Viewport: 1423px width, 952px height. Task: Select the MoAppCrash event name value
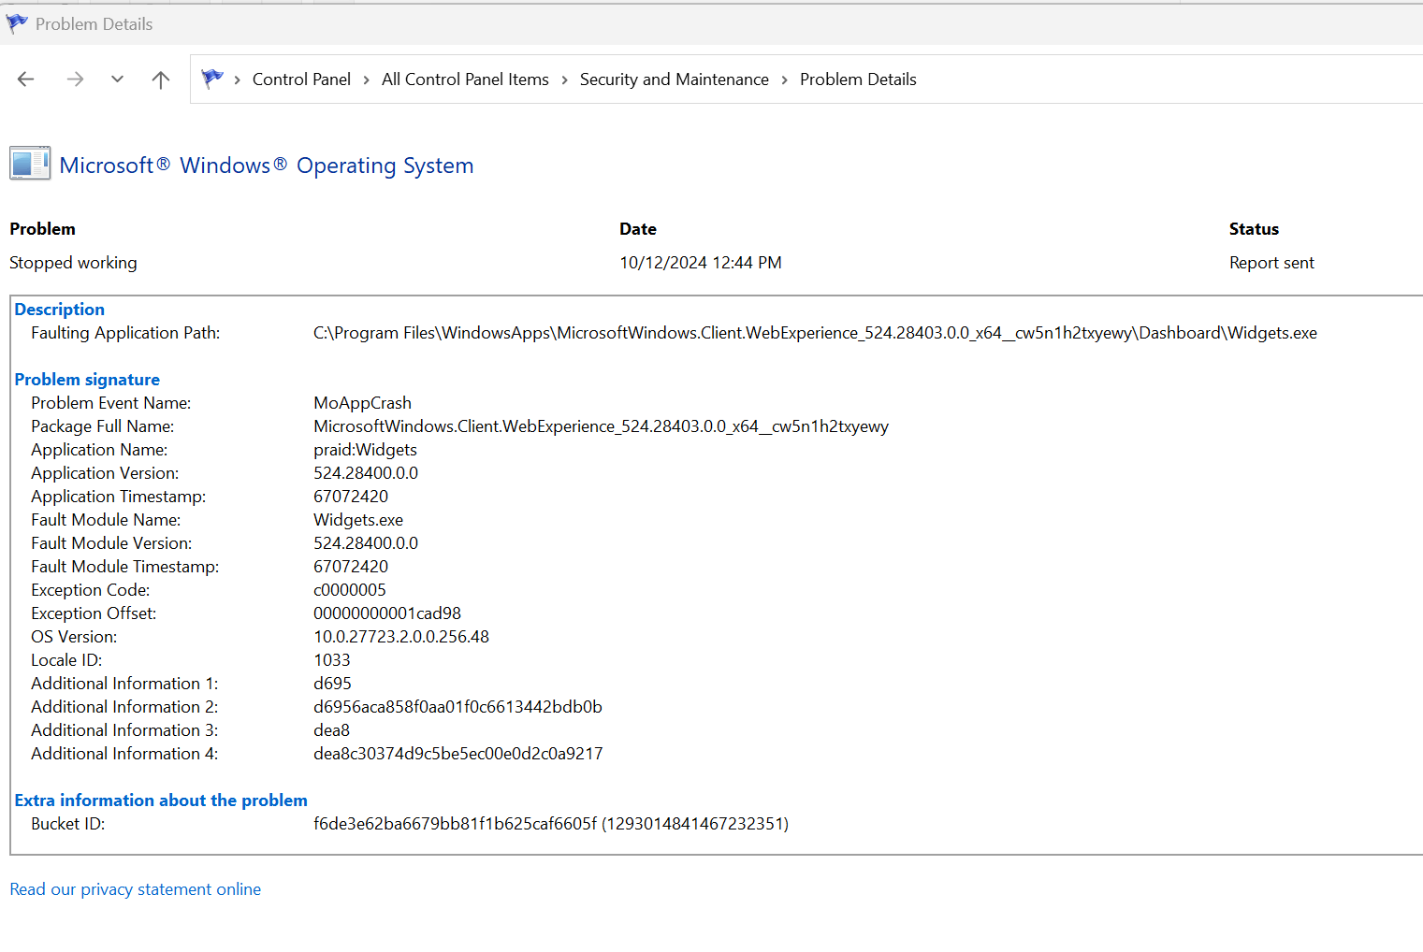click(x=362, y=403)
